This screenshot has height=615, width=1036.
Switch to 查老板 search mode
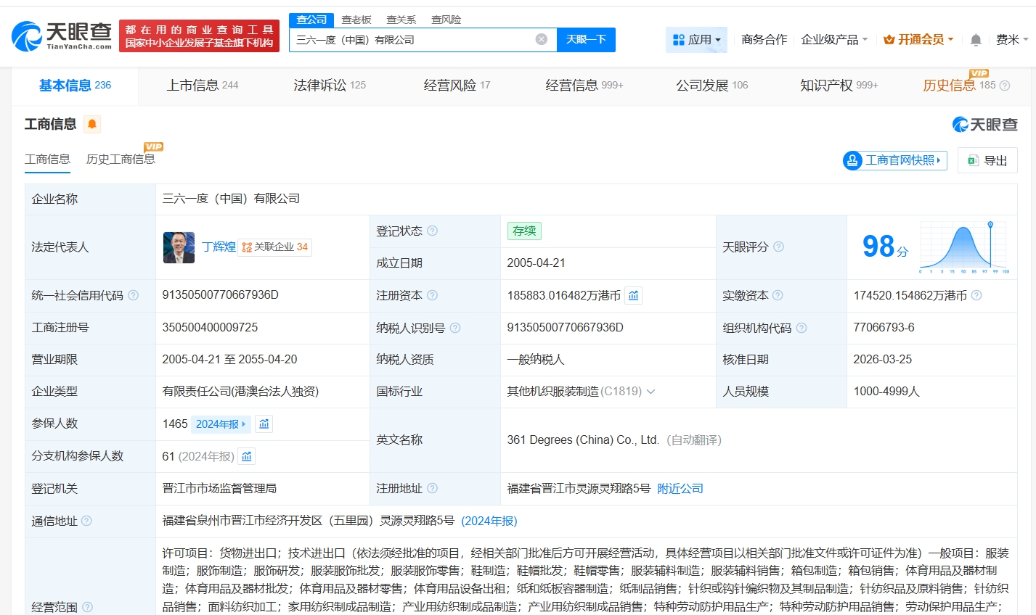pos(356,20)
